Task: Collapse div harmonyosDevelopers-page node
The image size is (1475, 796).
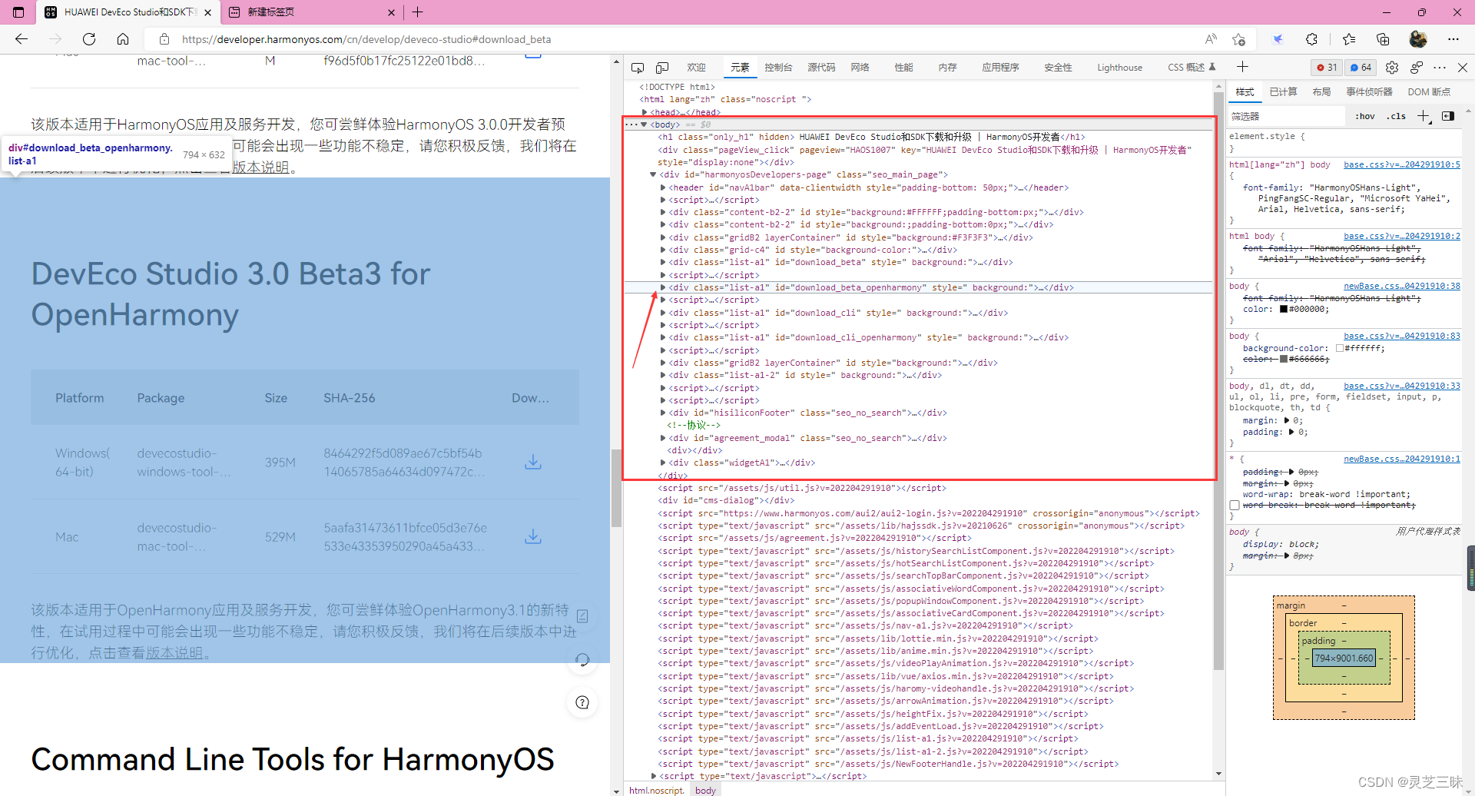Action: coord(653,174)
